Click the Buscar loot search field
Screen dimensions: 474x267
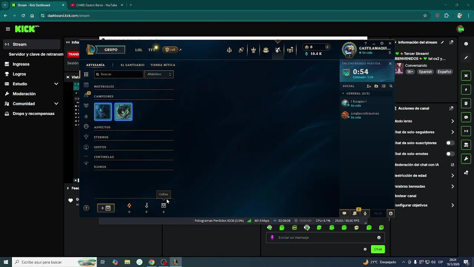118,74
